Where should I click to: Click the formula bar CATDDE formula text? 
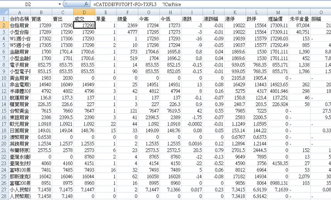point(137,4)
